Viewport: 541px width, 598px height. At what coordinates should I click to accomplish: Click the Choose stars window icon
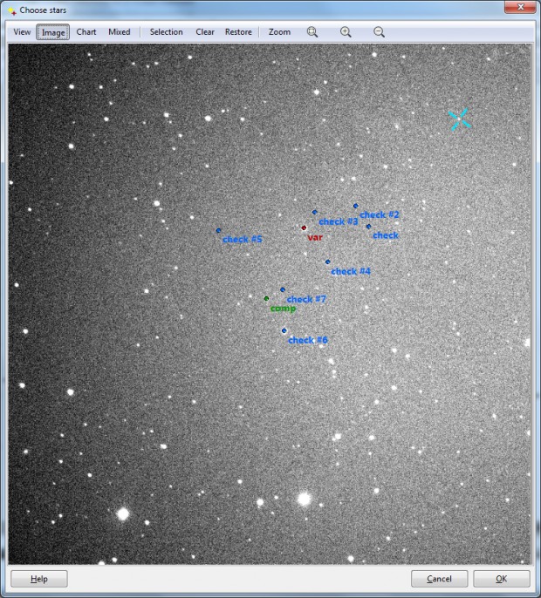coord(11,10)
